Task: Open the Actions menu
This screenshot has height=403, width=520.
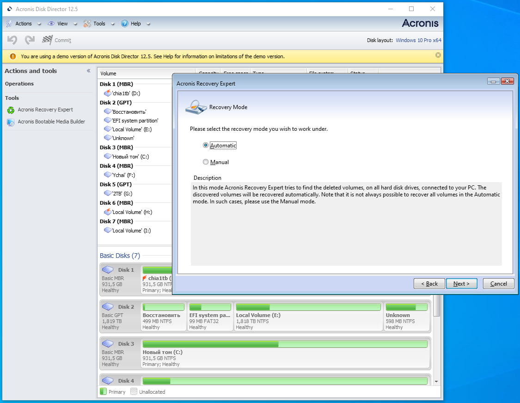Action: tap(24, 24)
